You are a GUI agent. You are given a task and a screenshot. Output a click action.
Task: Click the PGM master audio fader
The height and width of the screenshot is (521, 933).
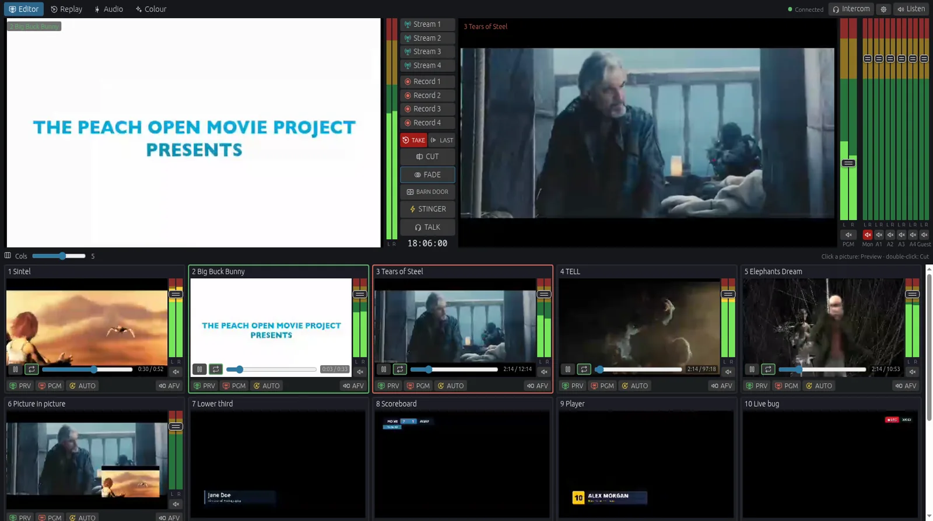(848, 163)
